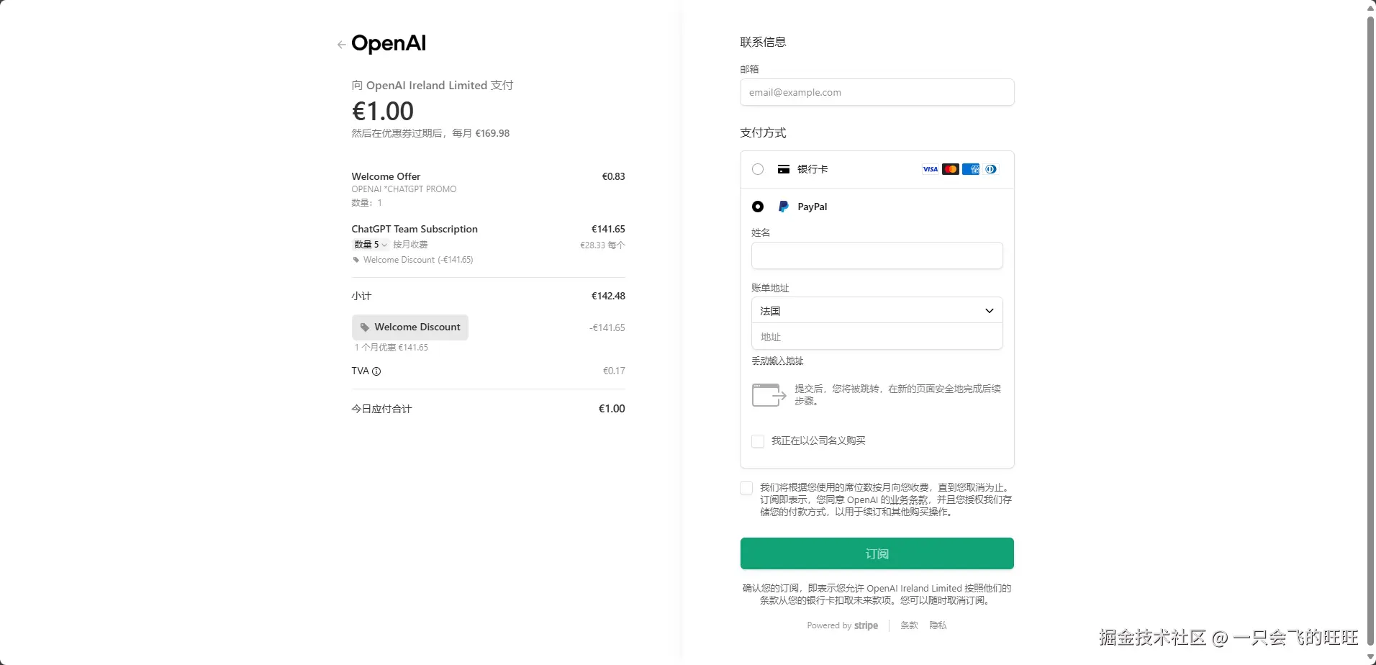Viewport: 1376px width, 665px height.
Task: Tick the subscription terms agreement checkbox
Action: coord(746,488)
